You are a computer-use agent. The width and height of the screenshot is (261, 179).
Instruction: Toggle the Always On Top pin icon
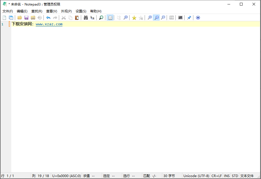click(189, 18)
